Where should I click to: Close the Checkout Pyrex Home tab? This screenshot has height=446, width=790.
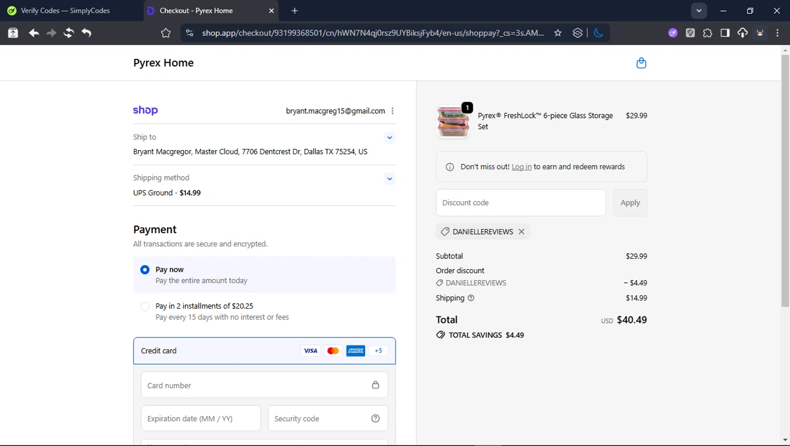(x=271, y=11)
